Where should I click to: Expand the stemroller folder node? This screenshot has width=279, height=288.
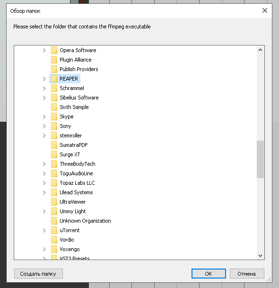coord(44,136)
